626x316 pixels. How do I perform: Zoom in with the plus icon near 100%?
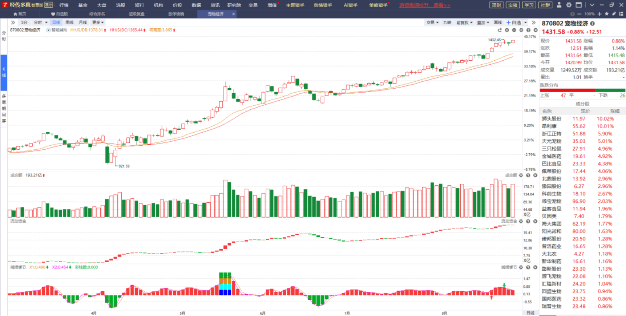point(600,14)
